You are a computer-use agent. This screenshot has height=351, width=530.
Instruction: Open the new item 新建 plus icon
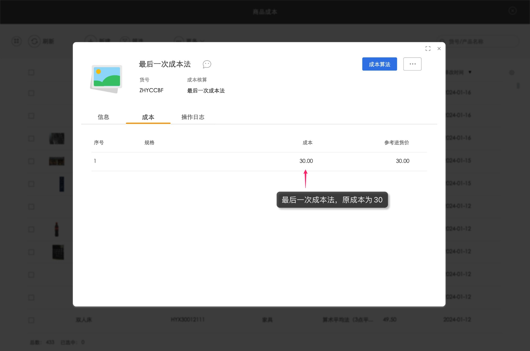pyautogui.click(x=91, y=41)
